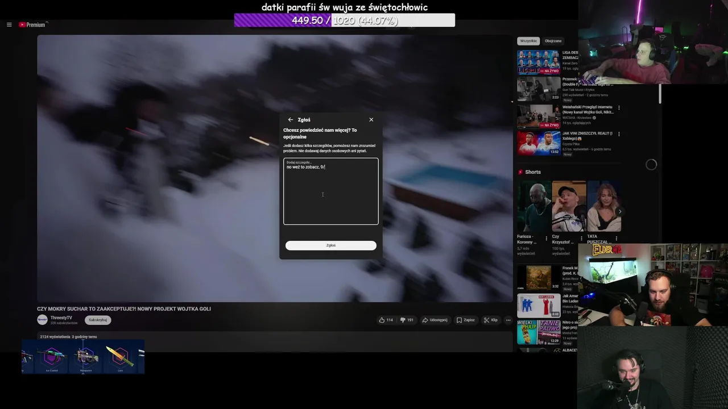The width and height of the screenshot is (728, 409).
Task: Subscribe with the Subskrybuj button
Action: tap(98, 320)
